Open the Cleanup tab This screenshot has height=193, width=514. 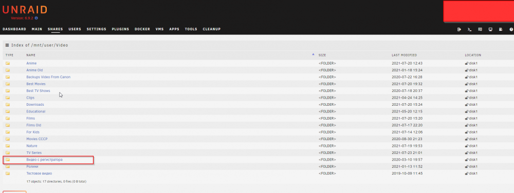coord(211,29)
